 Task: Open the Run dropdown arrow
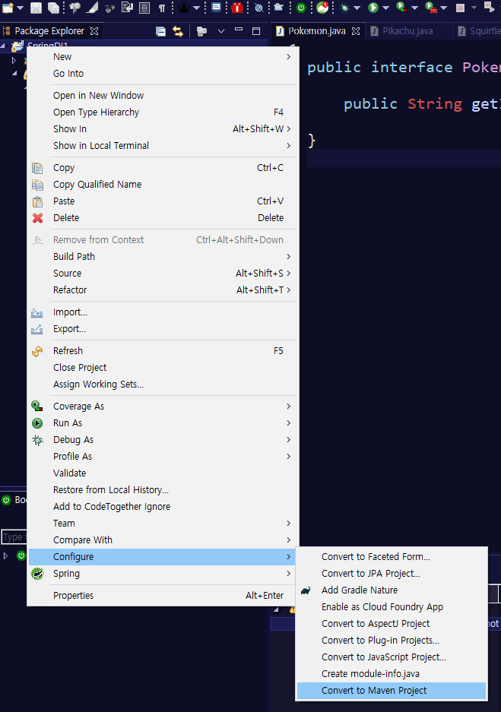385,8
